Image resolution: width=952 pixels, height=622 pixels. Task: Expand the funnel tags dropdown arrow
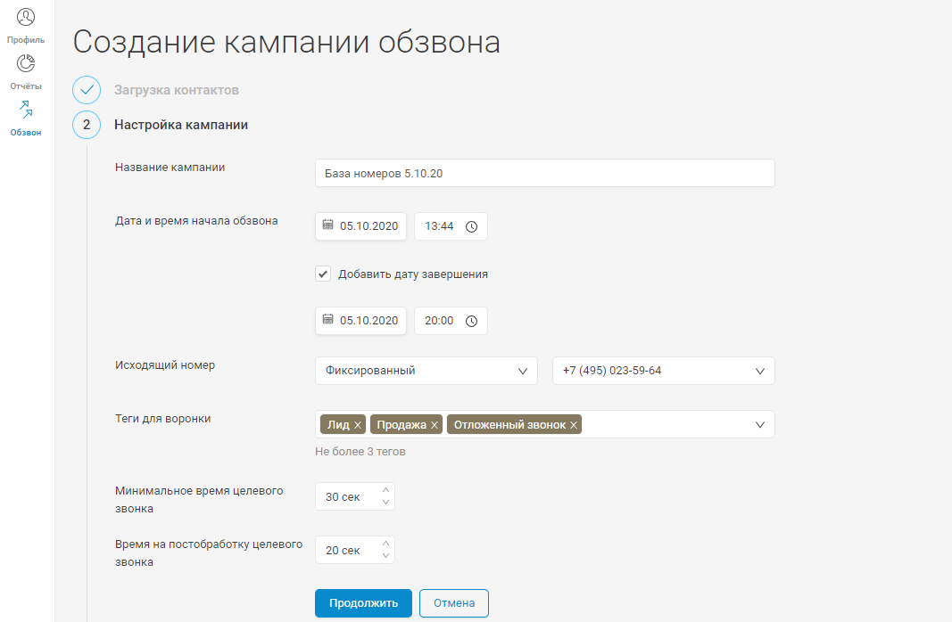[760, 425]
